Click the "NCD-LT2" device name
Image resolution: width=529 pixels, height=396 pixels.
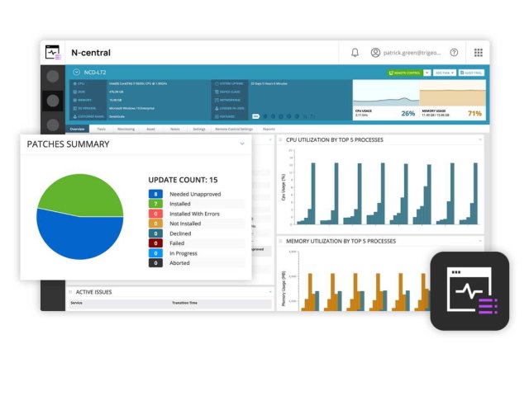click(95, 72)
